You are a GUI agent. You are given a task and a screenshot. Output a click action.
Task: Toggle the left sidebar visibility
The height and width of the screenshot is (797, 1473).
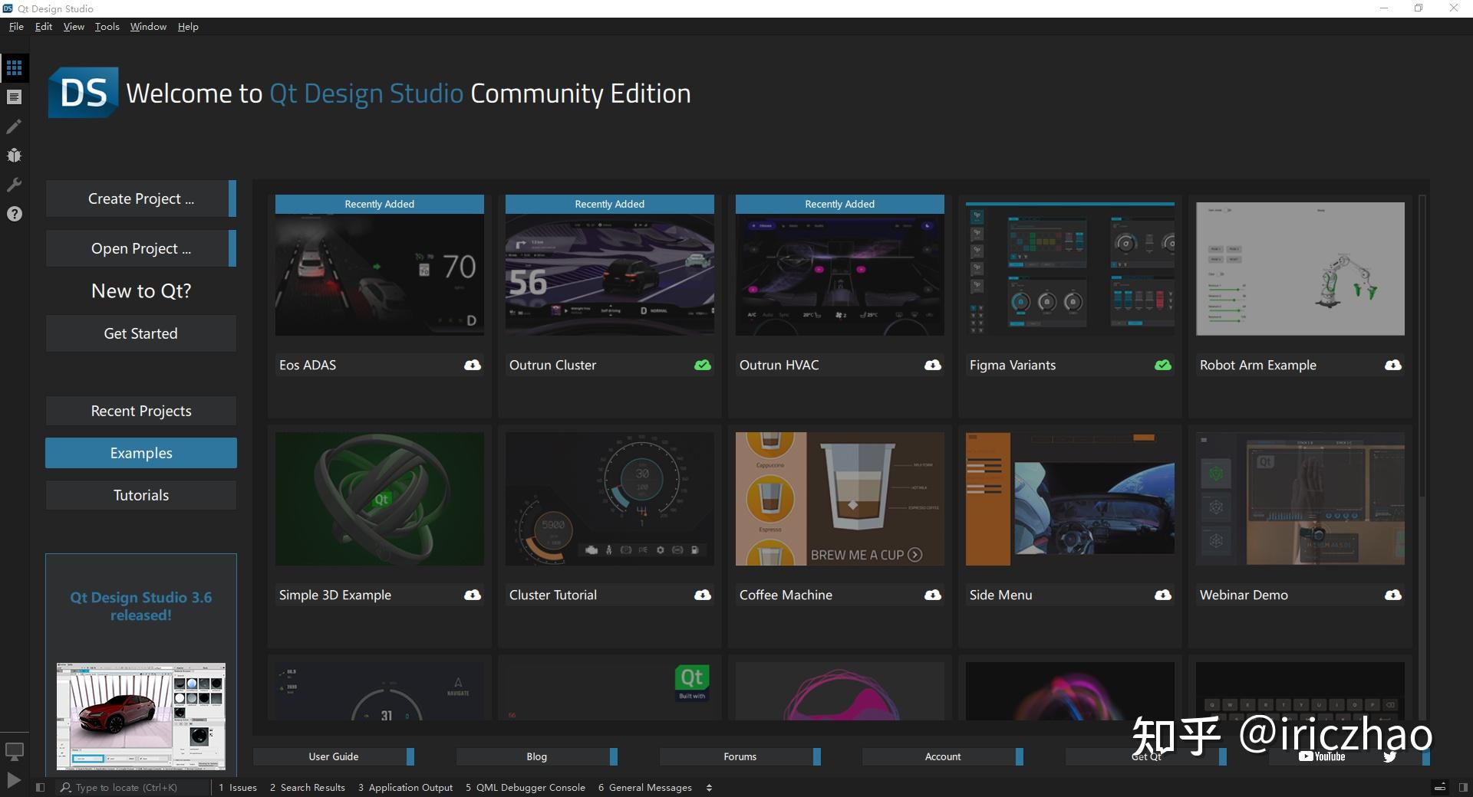pyautogui.click(x=41, y=787)
